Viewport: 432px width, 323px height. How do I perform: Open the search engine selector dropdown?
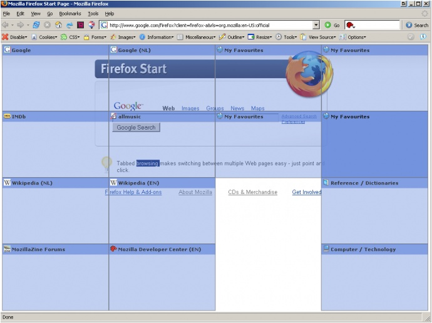coord(350,25)
